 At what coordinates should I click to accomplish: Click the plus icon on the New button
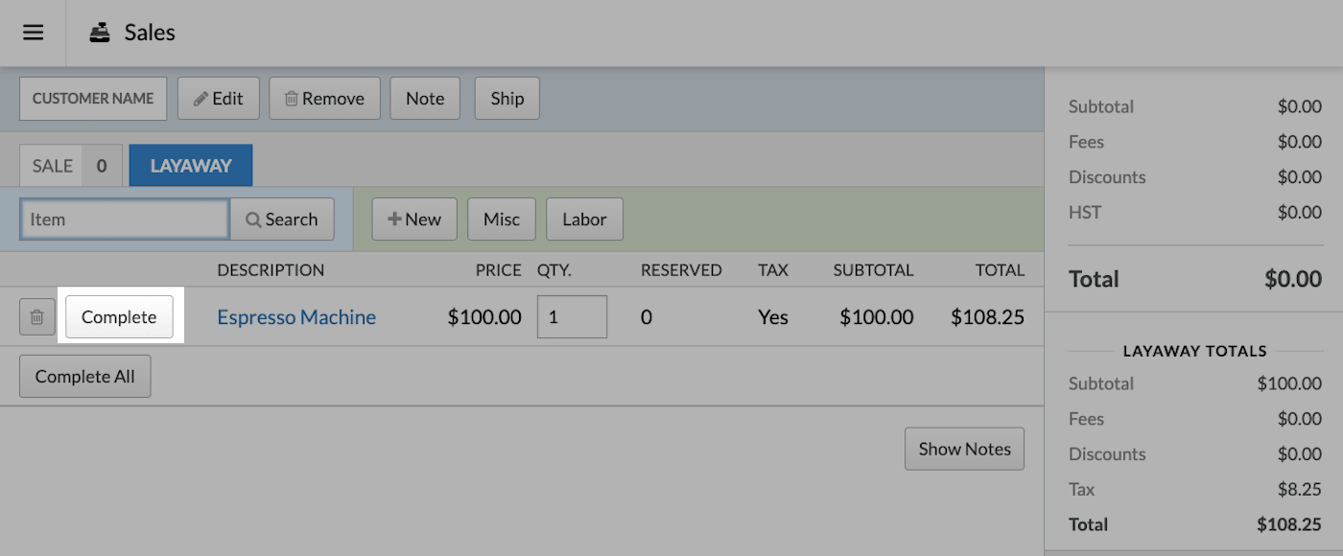point(397,219)
